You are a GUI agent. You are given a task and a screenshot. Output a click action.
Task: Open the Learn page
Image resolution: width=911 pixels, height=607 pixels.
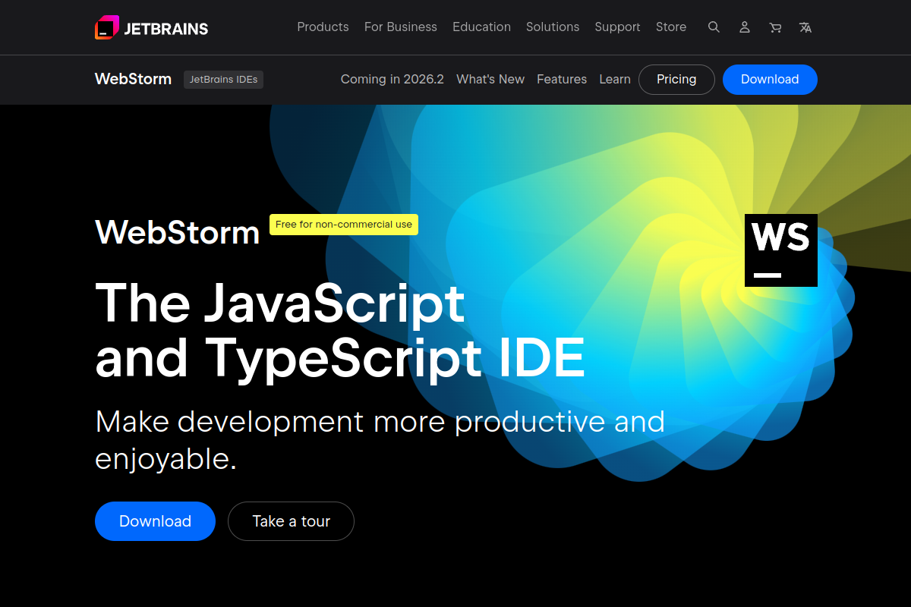pos(615,79)
